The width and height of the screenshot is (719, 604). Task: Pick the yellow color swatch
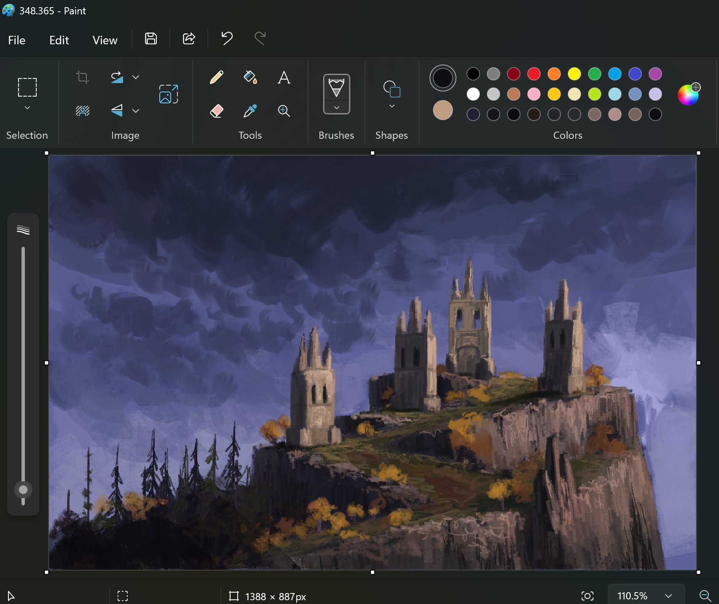point(574,74)
